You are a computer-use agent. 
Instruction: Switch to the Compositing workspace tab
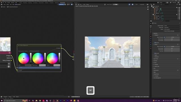(63, 3)
